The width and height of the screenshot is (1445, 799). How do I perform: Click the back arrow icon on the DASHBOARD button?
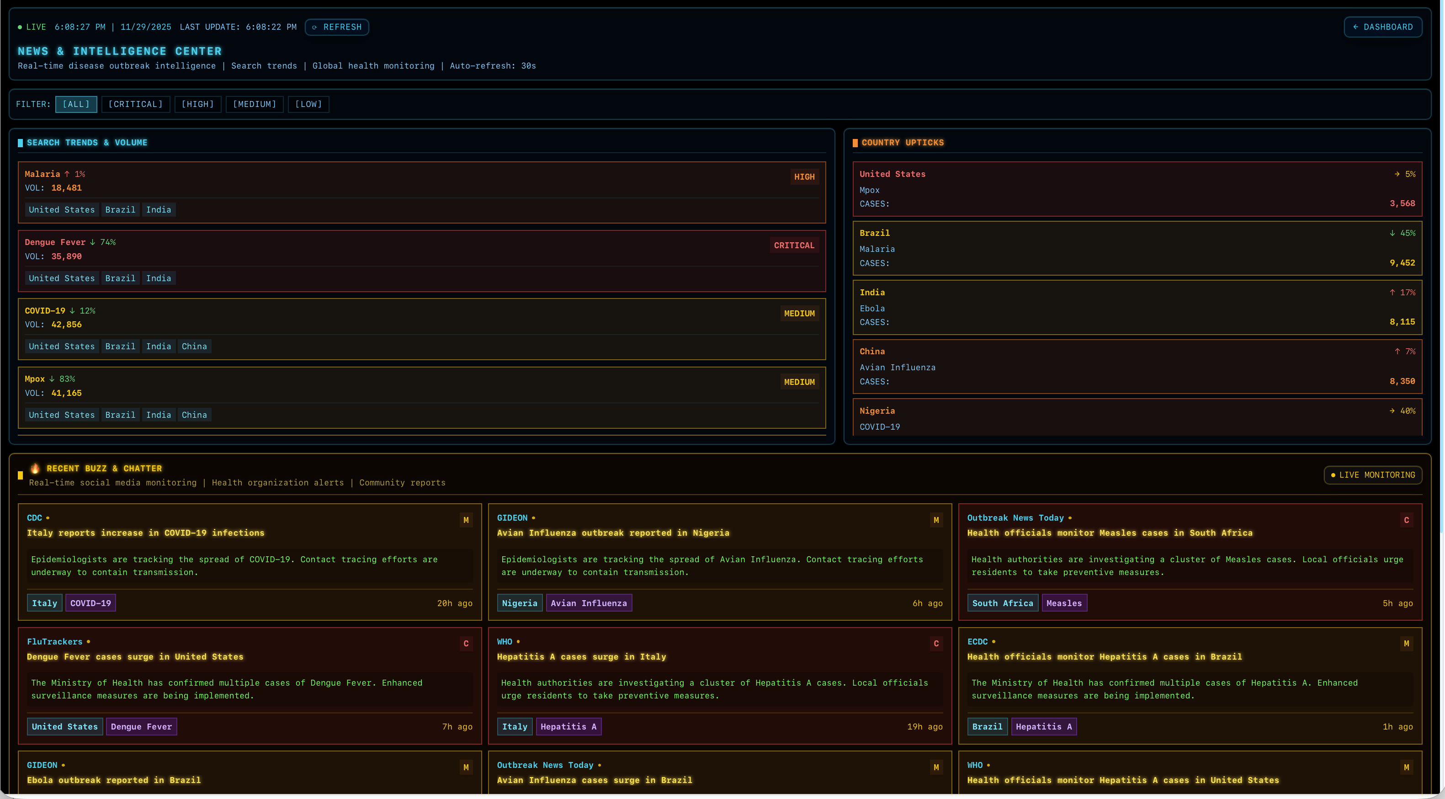tap(1356, 27)
